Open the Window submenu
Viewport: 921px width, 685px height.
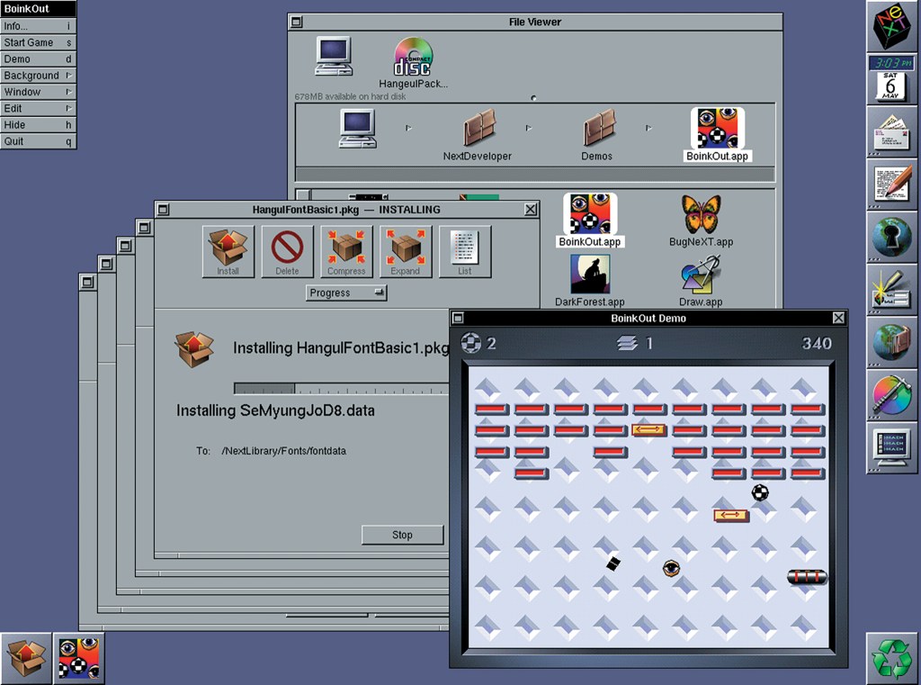[x=38, y=92]
